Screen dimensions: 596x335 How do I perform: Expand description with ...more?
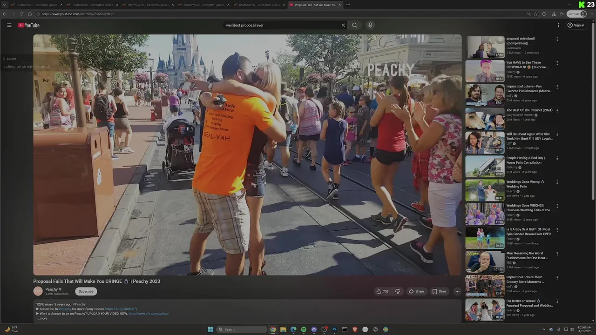pos(42,318)
